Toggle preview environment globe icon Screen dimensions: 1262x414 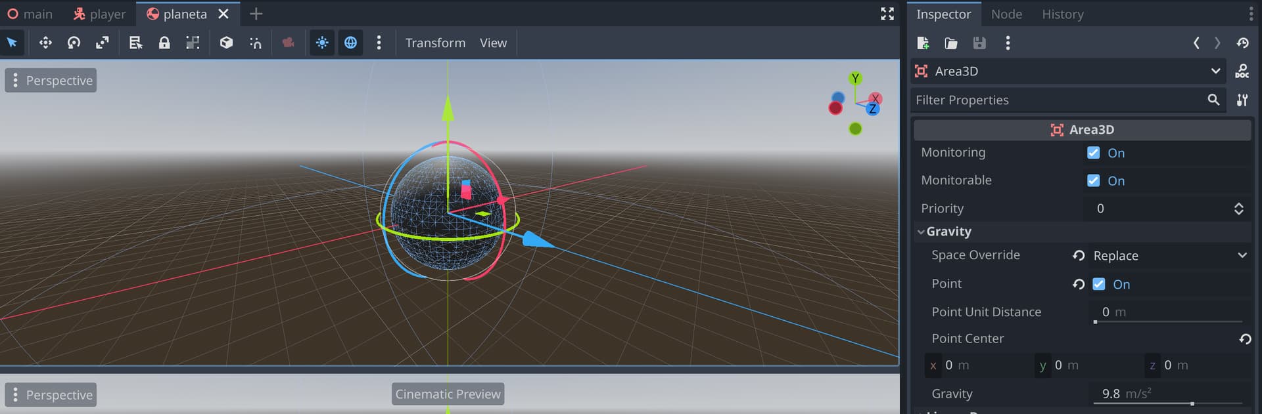pos(351,43)
